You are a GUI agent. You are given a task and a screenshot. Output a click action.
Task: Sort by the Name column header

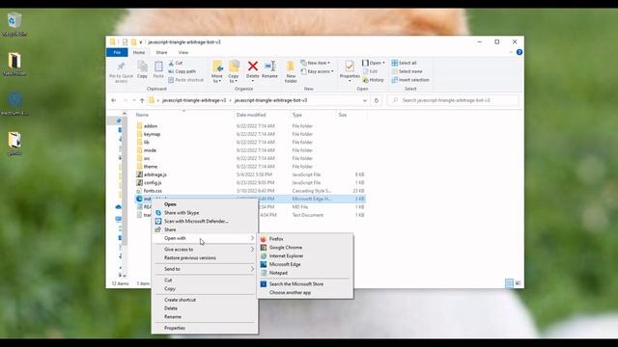point(142,115)
